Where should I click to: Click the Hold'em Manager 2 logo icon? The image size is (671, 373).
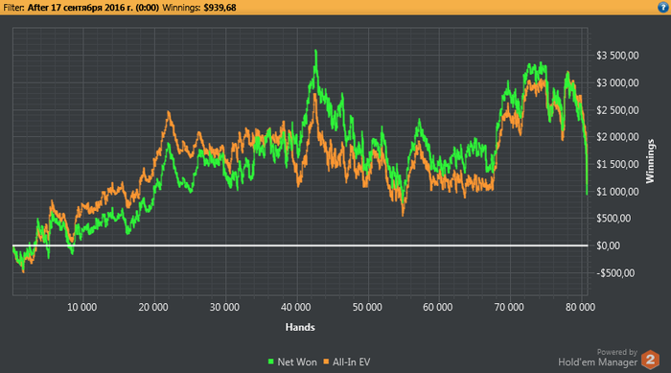pos(651,360)
